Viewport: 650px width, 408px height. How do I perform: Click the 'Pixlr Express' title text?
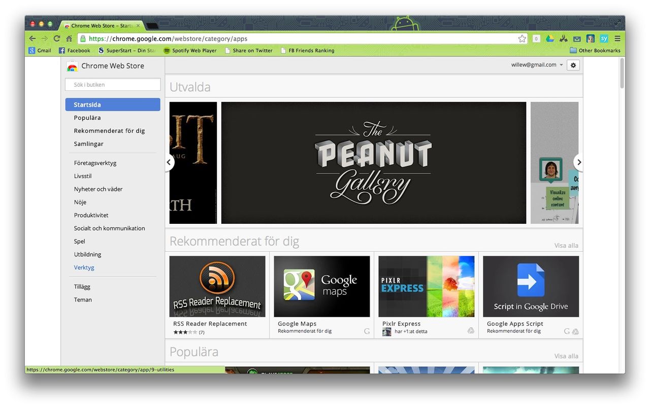click(402, 324)
